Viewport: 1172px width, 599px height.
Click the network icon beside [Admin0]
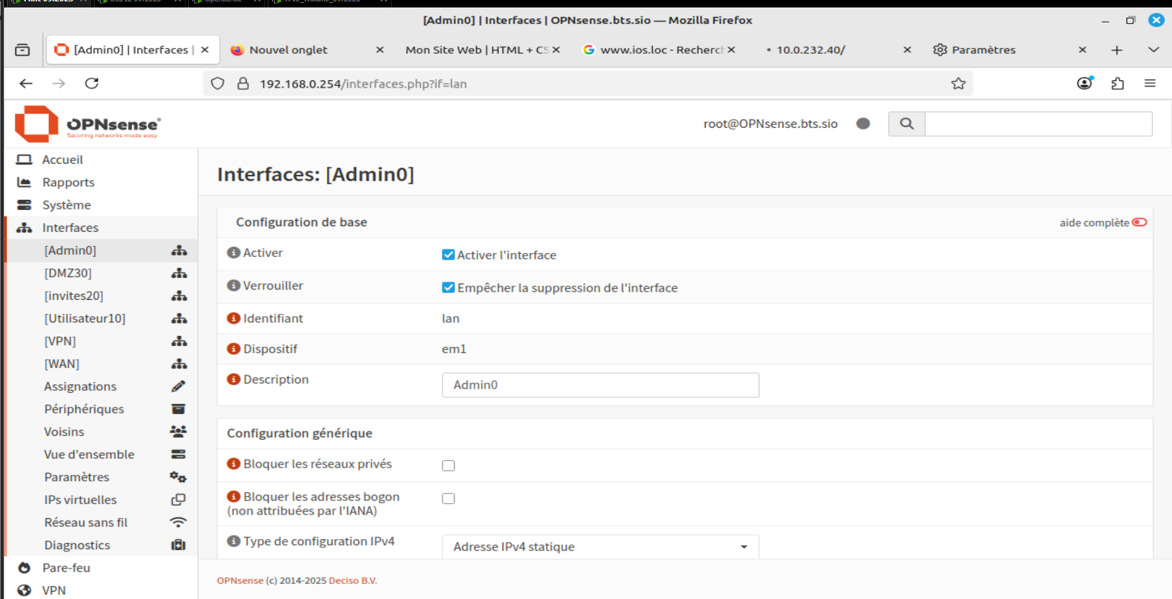click(179, 250)
